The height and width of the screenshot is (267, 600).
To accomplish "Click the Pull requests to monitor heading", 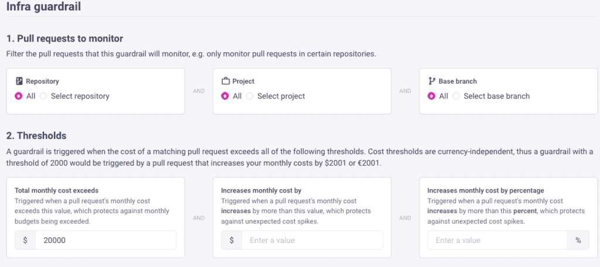I will (x=64, y=39).
